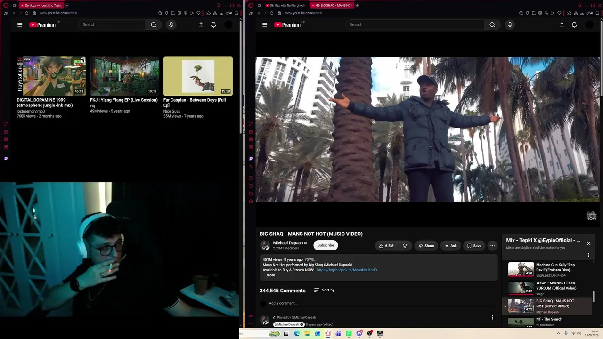Click the search field in left YouTube window
This screenshot has width=603, height=339.
(x=112, y=24)
